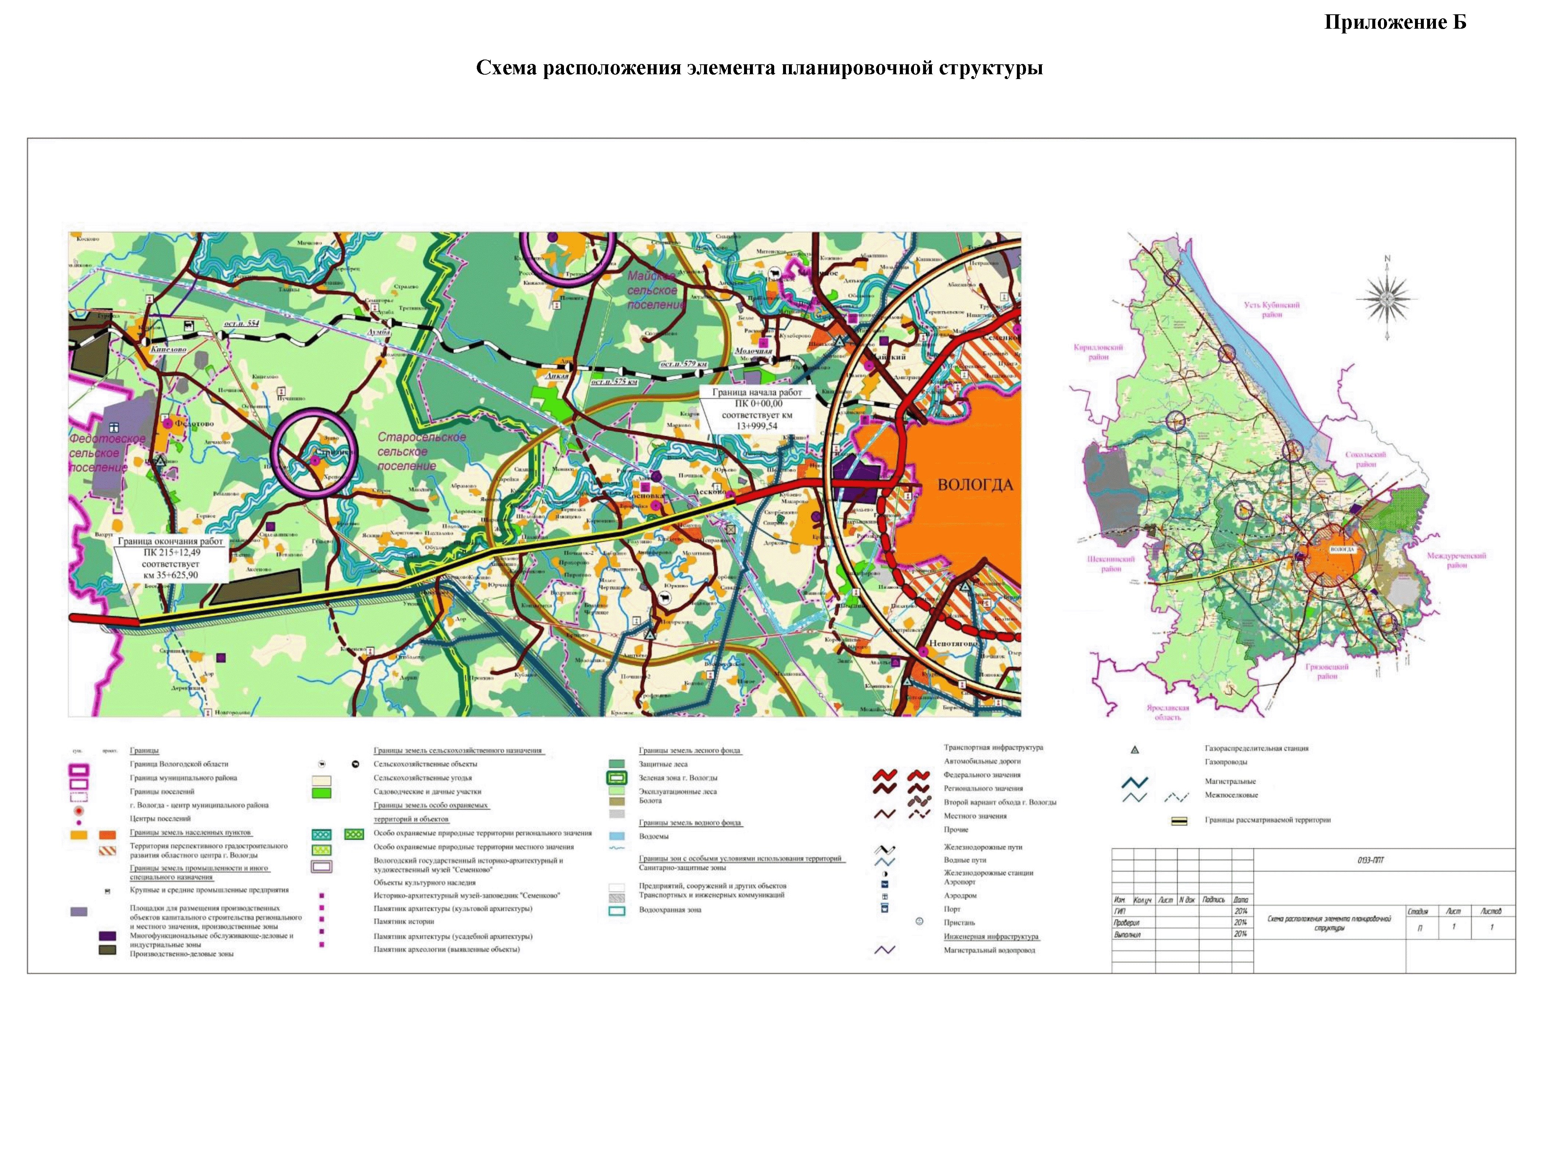
Task: Click the port icon under transport infrastructure
Action: click(x=885, y=907)
